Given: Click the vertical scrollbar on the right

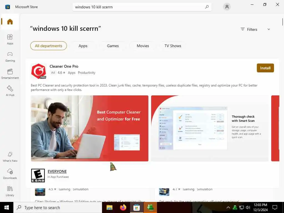Looking at the screenshot, I should click(x=282, y=22).
